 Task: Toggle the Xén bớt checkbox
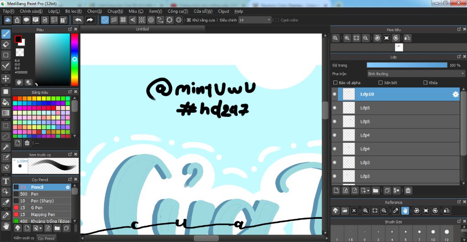point(380,82)
